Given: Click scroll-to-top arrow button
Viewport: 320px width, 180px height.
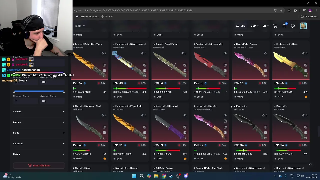Looking at the screenshot, I should pos(310,164).
